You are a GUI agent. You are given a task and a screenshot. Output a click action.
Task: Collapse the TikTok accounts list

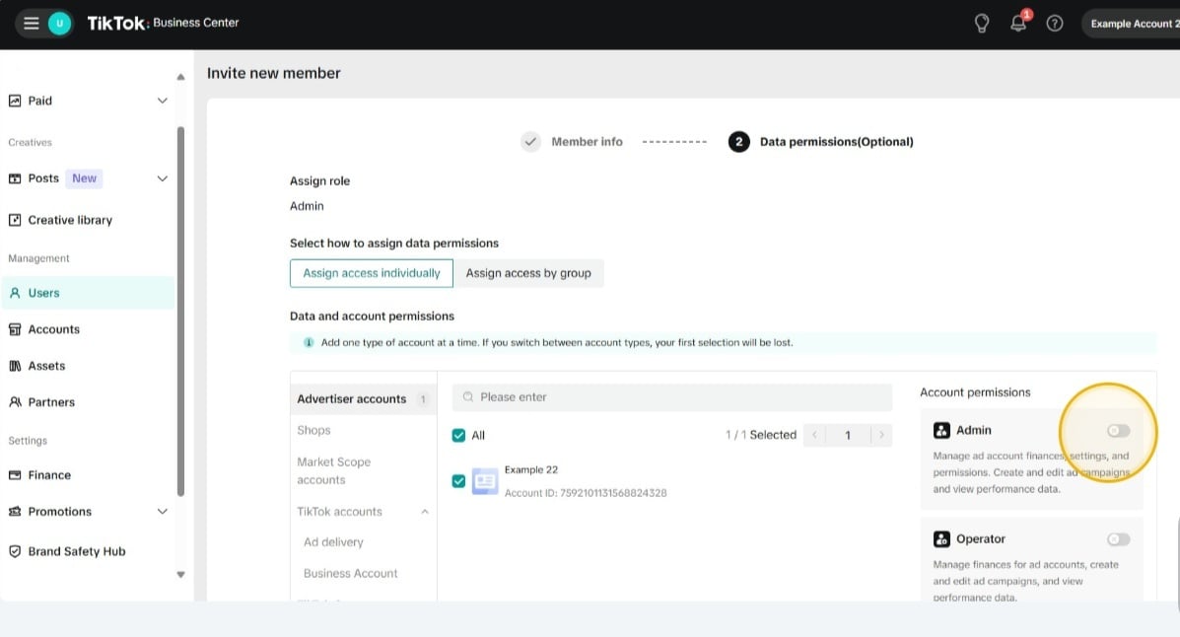[425, 512]
